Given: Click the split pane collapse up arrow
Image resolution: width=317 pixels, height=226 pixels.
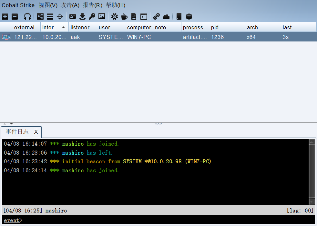Looking at the screenshot, I should 5,123.
